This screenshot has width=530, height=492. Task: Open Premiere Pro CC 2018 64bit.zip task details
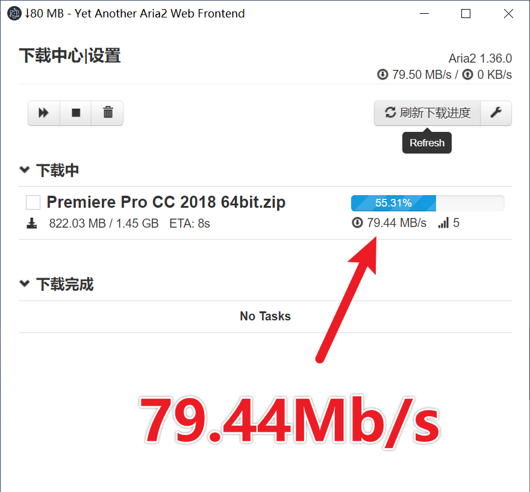(166, 202)
